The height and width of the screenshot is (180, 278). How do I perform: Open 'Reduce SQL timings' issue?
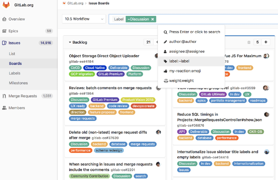(x=220, y=117)
